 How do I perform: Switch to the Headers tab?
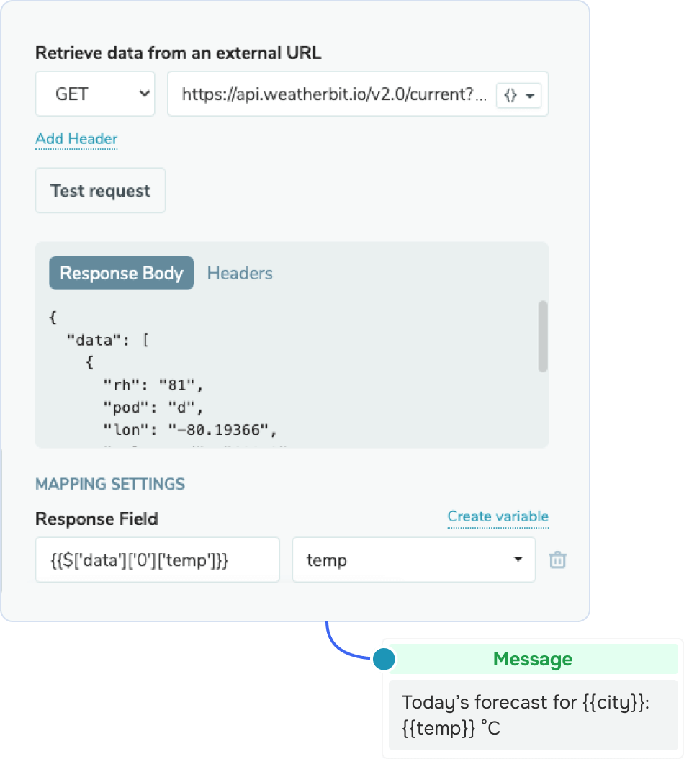point(240,273)
